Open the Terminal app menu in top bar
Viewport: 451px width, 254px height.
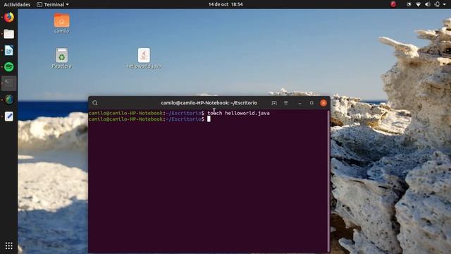[54, 4]
